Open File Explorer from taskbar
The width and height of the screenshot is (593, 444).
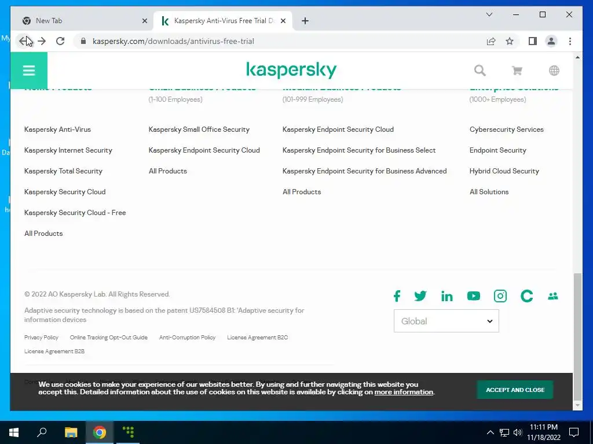(71, 432)
